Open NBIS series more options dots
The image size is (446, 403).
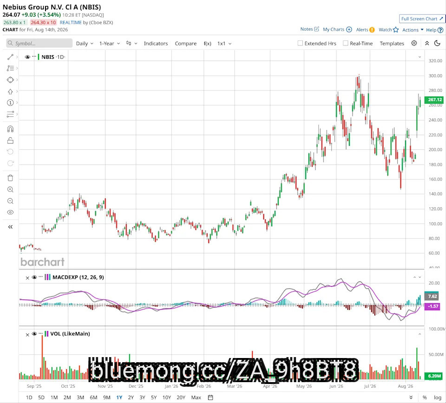point(34,57)
